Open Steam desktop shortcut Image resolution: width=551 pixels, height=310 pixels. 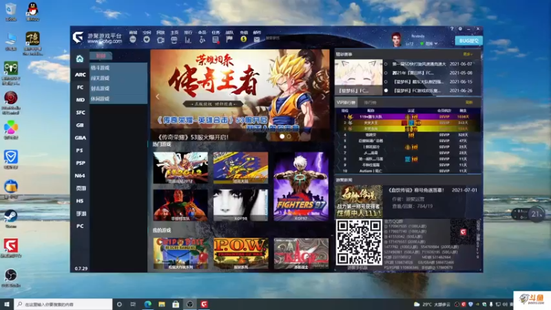[x=10, y=218]
